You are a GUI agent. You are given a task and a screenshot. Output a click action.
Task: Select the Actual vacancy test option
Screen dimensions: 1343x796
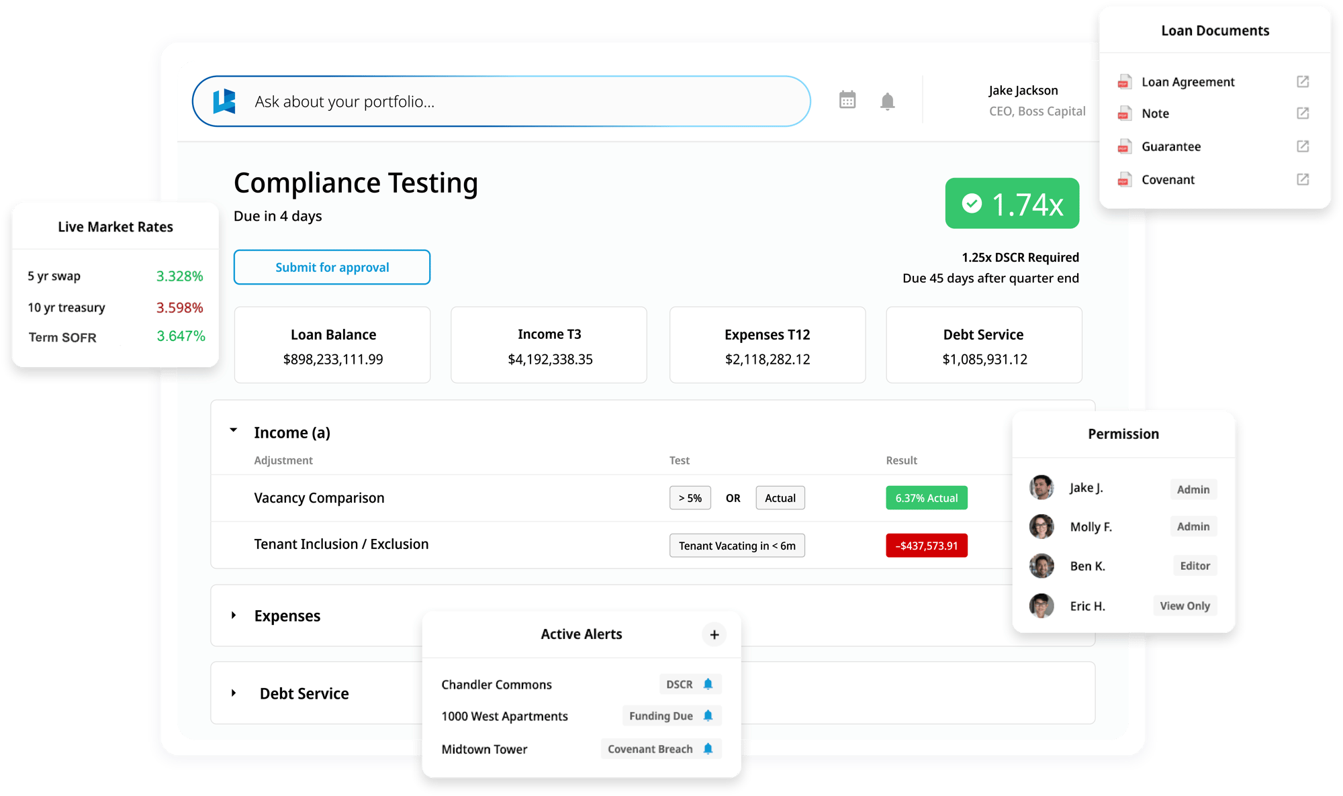click(780, 498)
